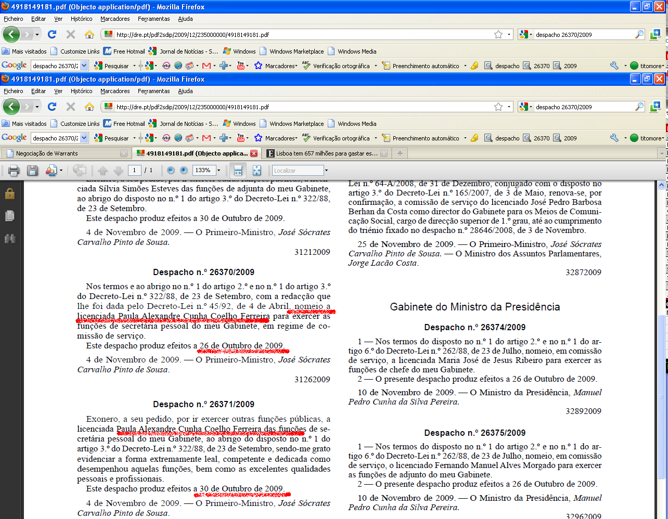
Task: Open the Localizar find options arrow
Action: pos(326,171)
